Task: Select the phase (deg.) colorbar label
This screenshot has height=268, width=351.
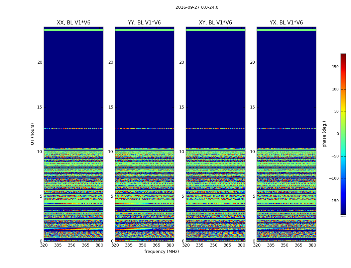Action: pos(324,134)
